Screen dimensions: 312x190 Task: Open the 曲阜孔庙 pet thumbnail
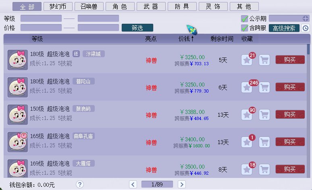18,142
